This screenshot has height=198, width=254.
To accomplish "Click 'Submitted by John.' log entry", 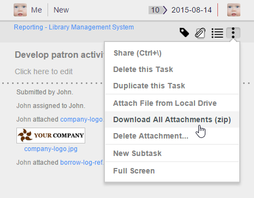I will 45,92.
